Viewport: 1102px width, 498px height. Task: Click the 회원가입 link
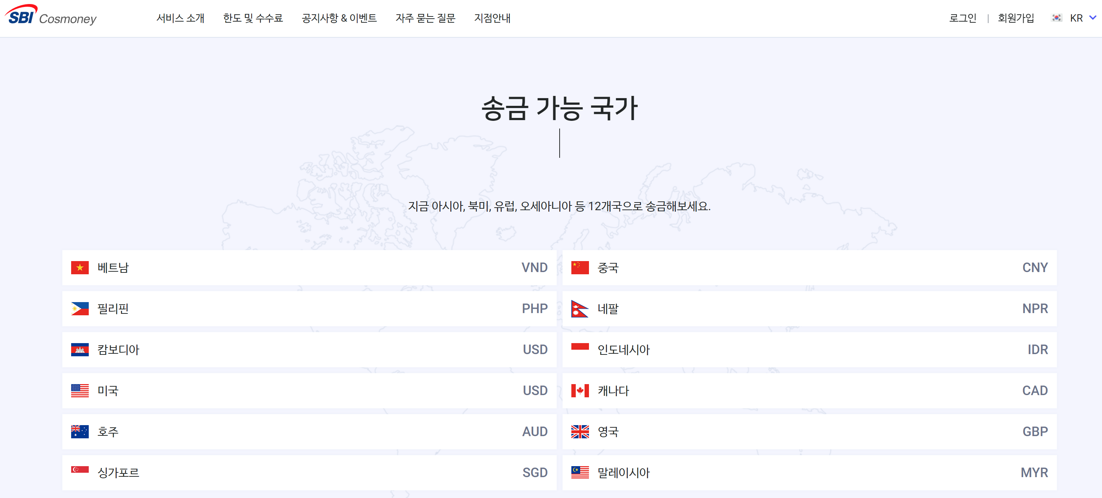1015,18
